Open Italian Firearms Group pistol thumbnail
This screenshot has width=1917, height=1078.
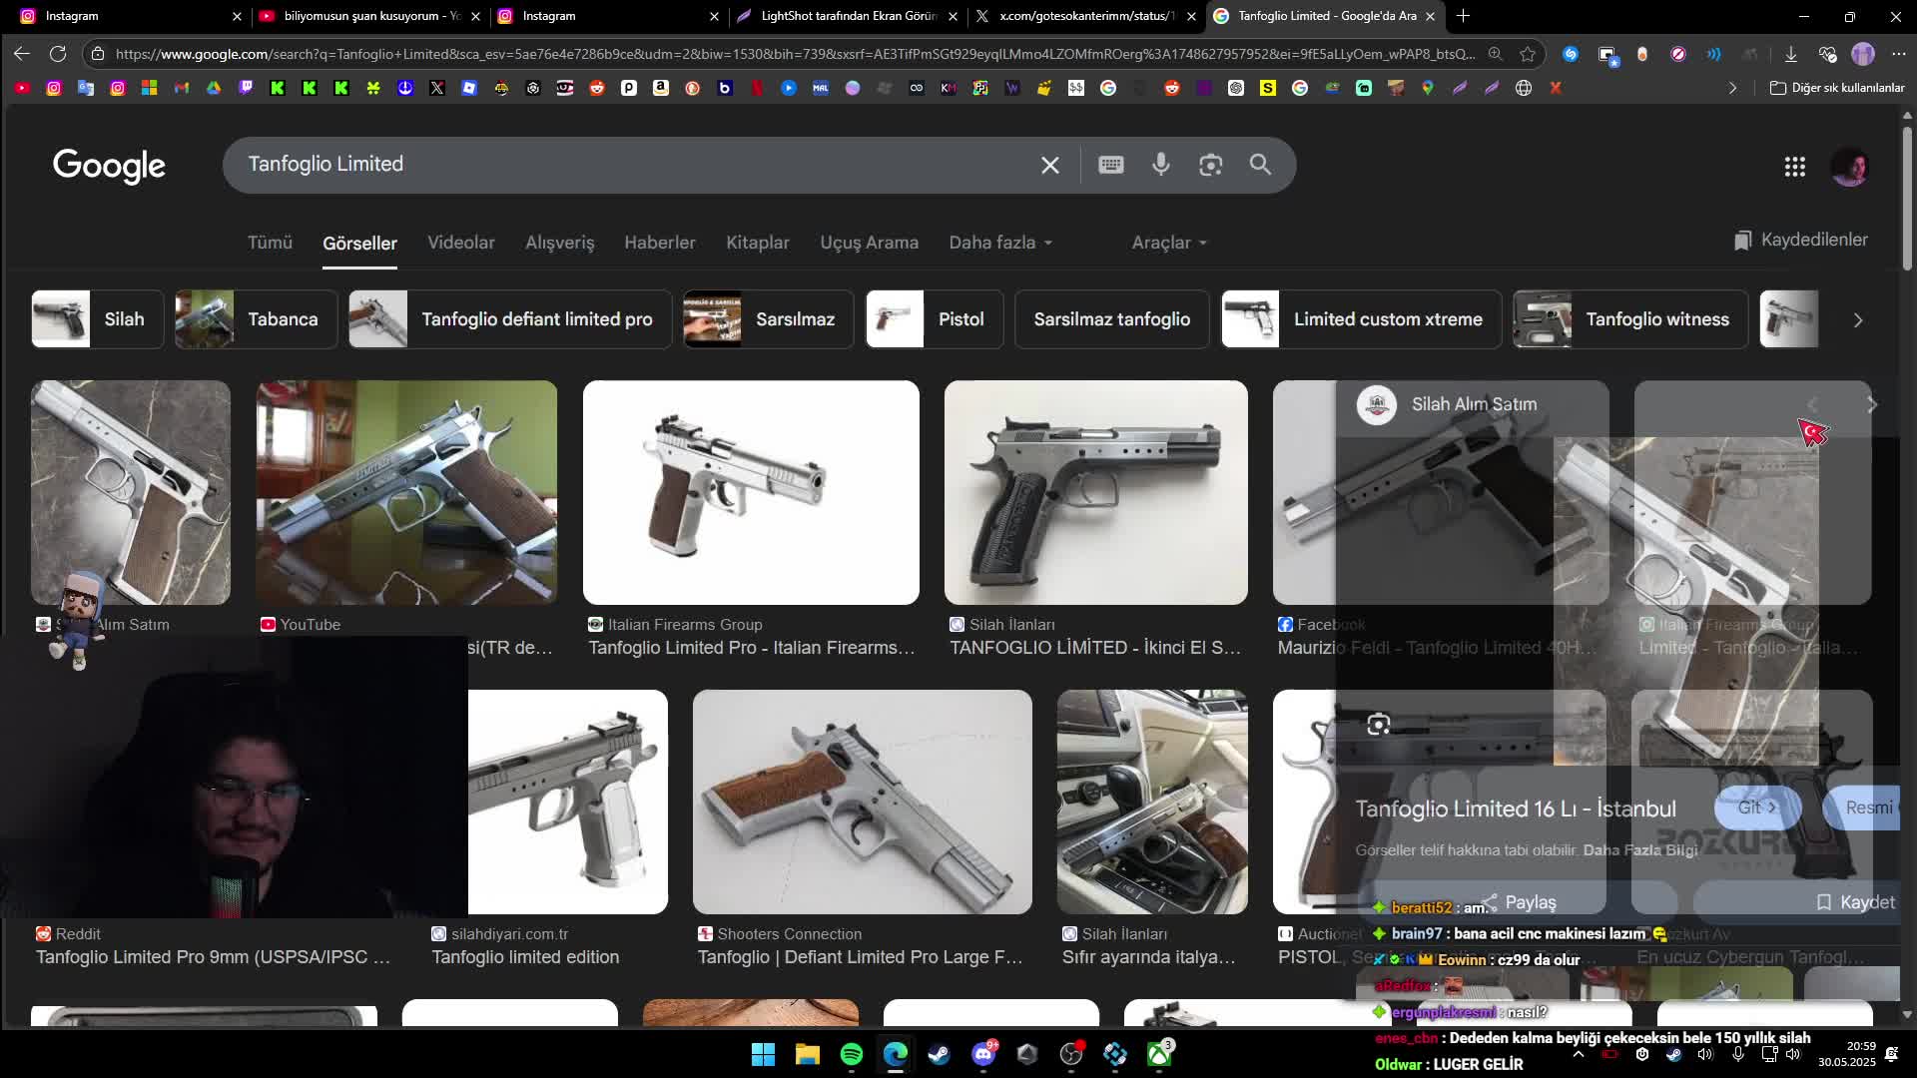(x=751, y=492)
